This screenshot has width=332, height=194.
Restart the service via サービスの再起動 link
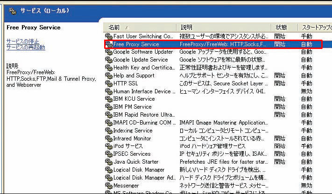(26, 47)
